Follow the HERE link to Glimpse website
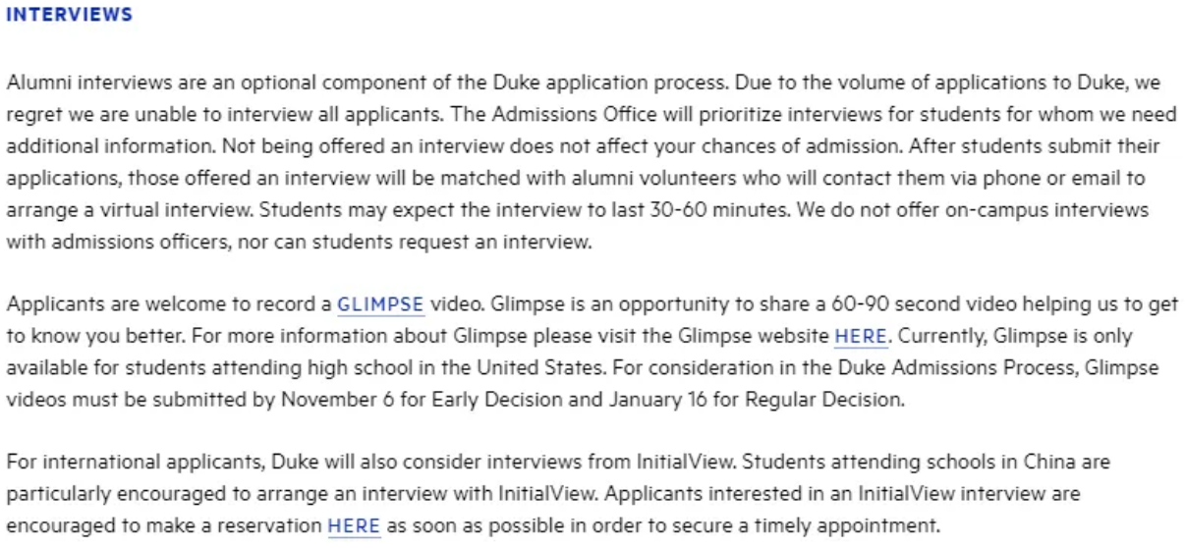 [x=861, y=337]
